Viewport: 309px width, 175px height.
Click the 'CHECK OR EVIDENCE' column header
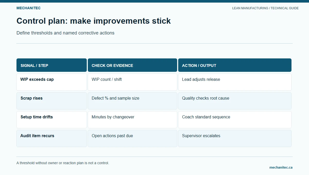pyautogui.click(x=132, y=65)
